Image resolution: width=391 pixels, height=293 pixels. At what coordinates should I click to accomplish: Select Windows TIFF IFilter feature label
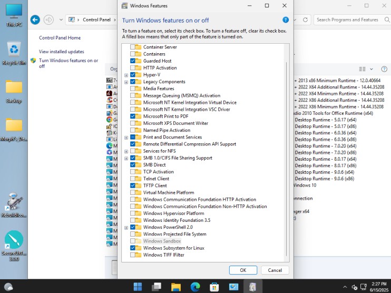point(163,255)
